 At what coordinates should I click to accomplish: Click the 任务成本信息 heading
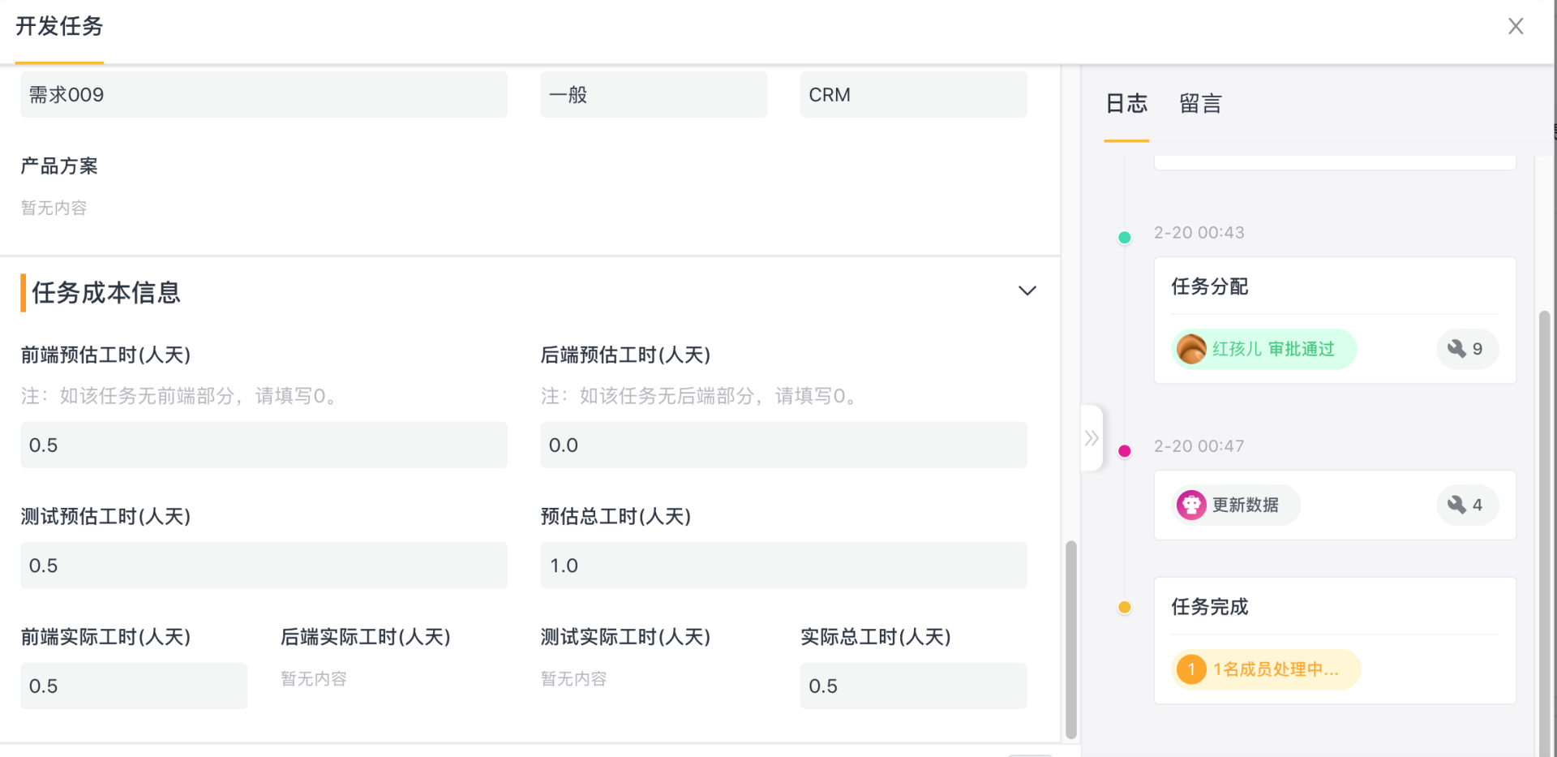(105, 293)
